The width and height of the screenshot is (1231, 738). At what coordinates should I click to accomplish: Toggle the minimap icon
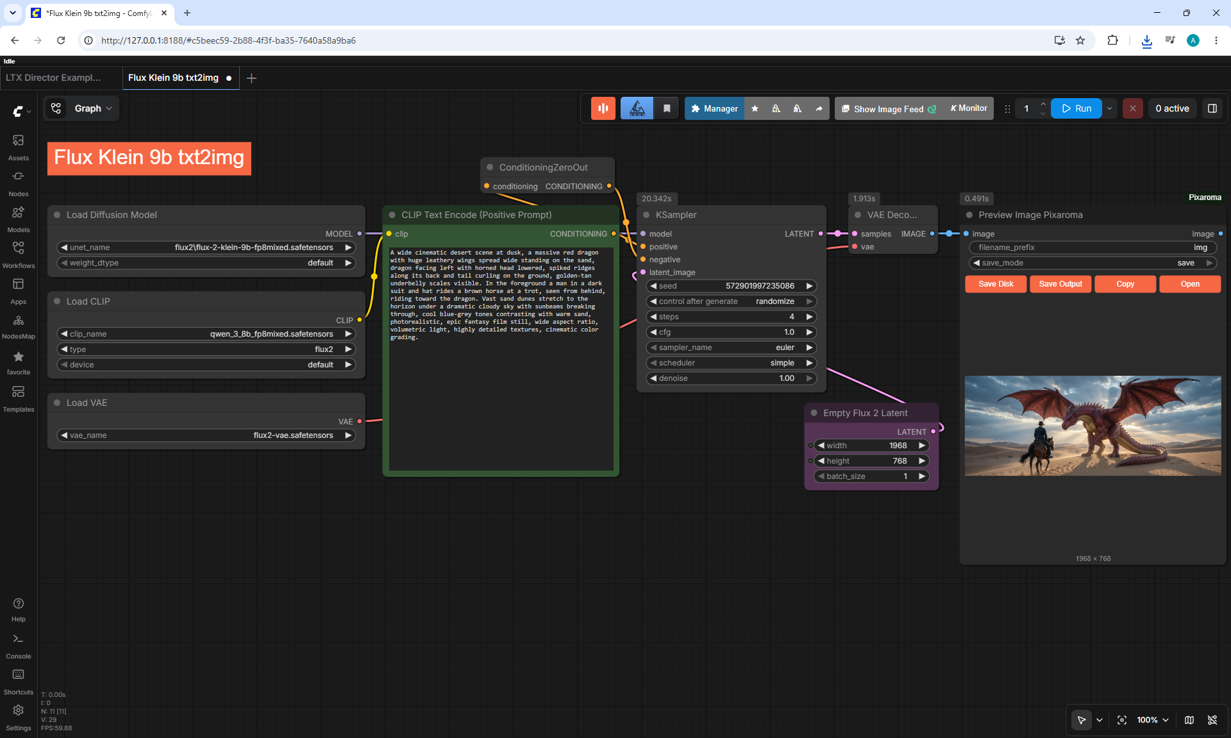coord(1189,720)
